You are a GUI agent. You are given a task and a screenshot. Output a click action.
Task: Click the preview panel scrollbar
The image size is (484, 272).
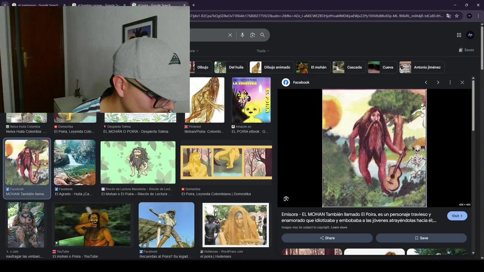pos(473,105)
